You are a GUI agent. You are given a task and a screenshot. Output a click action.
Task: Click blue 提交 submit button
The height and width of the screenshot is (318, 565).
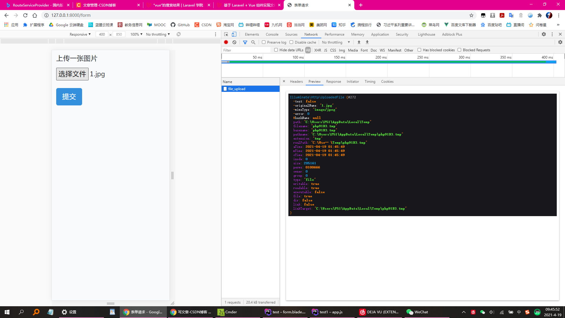[69, 97]
